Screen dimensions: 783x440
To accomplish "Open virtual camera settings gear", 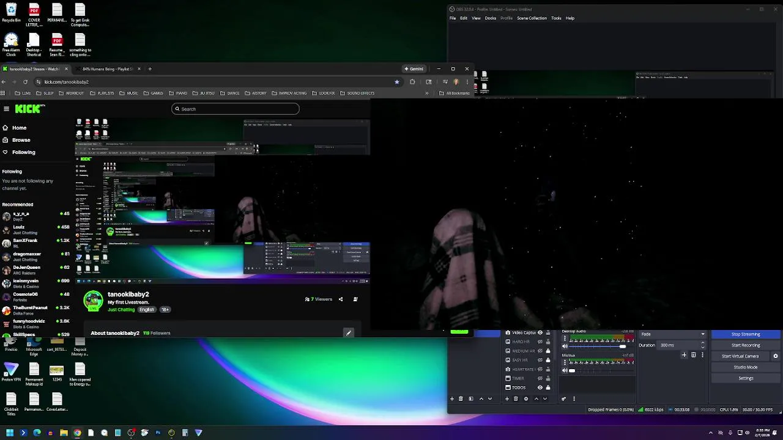I will point(776,356).
